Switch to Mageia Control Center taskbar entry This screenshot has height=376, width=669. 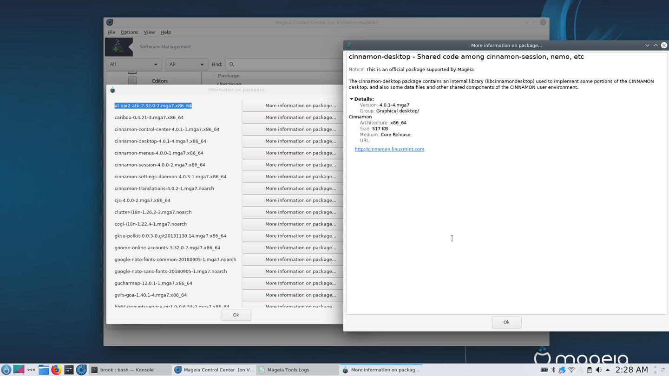coord(214,370)
